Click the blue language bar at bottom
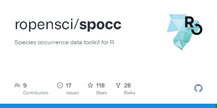The height and width of the screenshot is (108, 217). pyautogui.click(x=108, y=106)
